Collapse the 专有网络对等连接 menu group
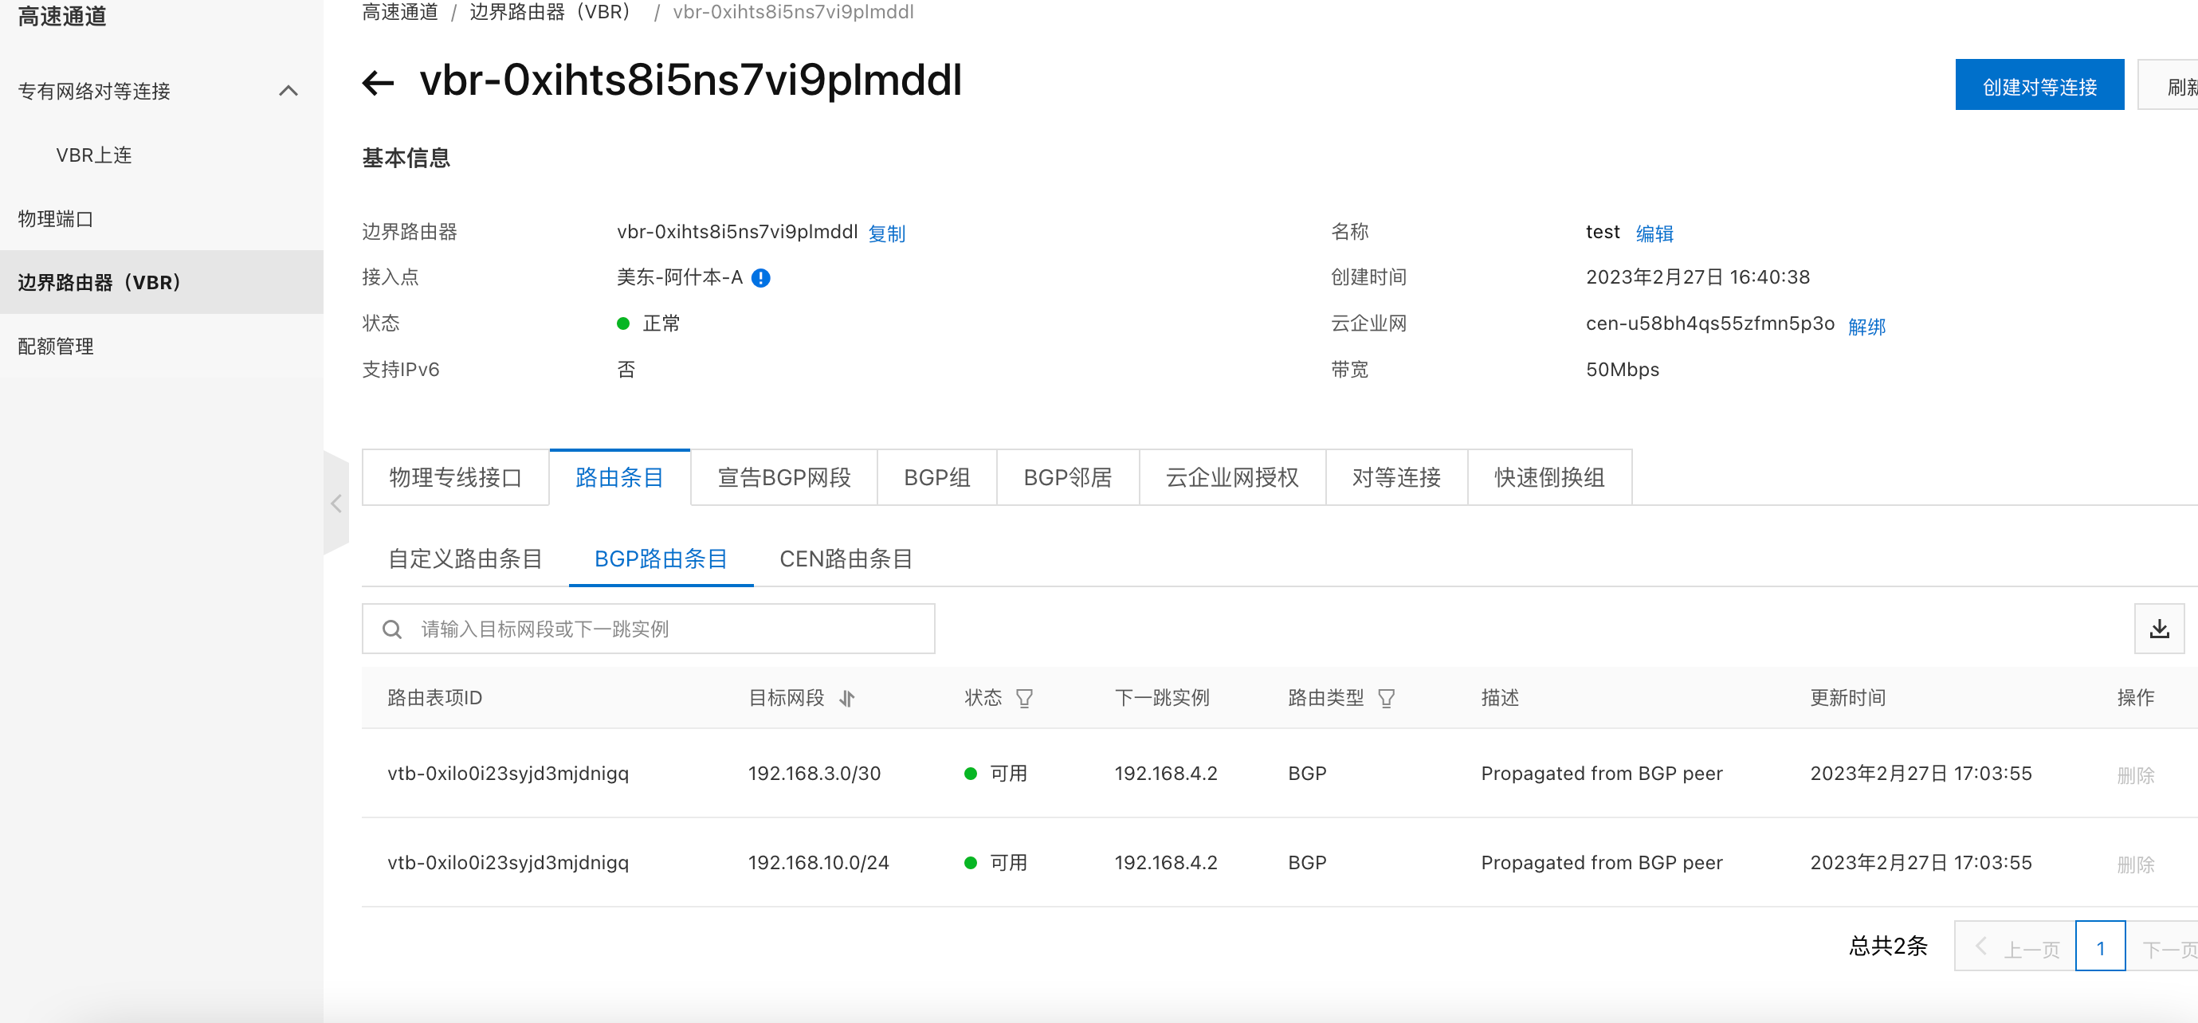The width and height of the screenshot is (2198, 1023). click(288, 91)
